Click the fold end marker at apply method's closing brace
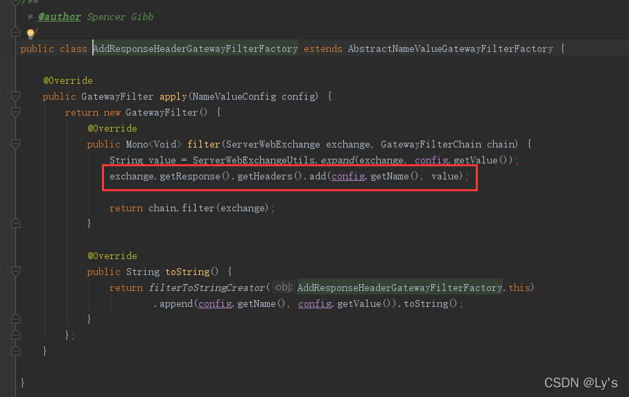 [x=16, y=351]
